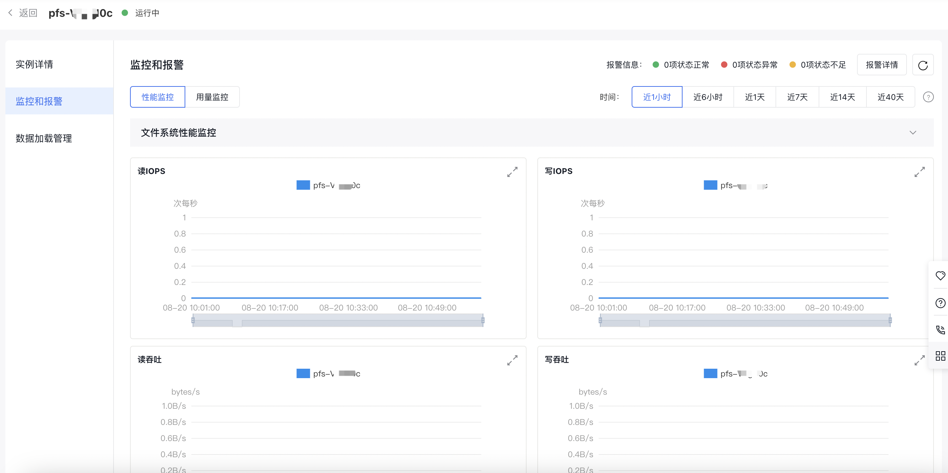Switch to the 用量监控 tab
Viewport: 948px width, 473px height.
click(x=212, y=97)
